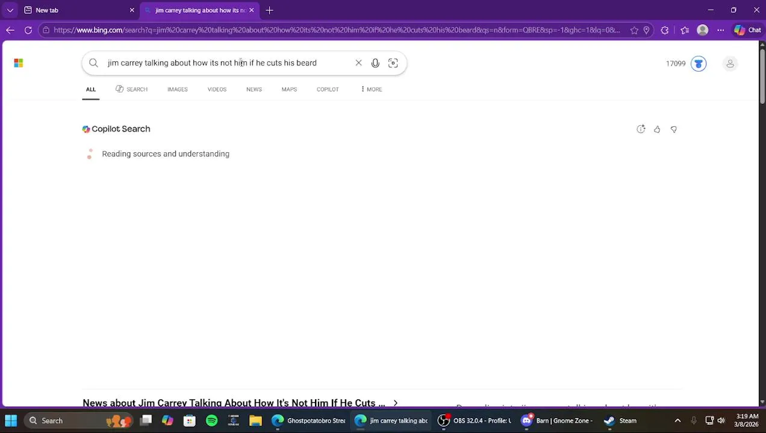766x433 pixels.
Task: Switch to the MAPS tab
Action: [289, 90]
